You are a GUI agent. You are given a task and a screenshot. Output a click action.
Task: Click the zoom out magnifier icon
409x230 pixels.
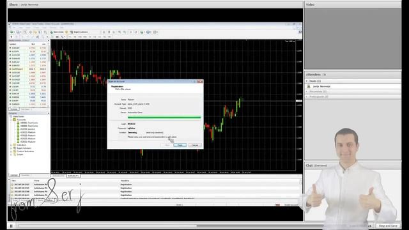tap(124, 32)
